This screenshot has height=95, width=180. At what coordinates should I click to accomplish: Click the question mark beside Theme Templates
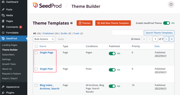(71, 23)
